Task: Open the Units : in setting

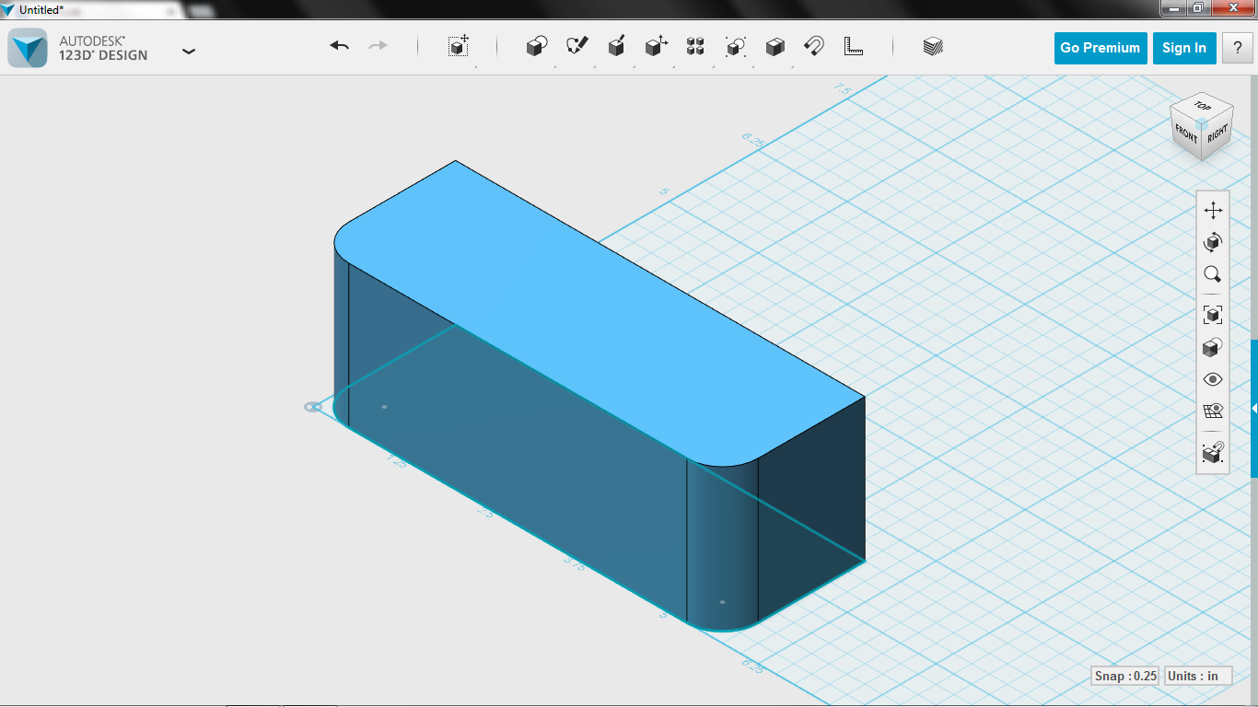Action: [1198, 676]
